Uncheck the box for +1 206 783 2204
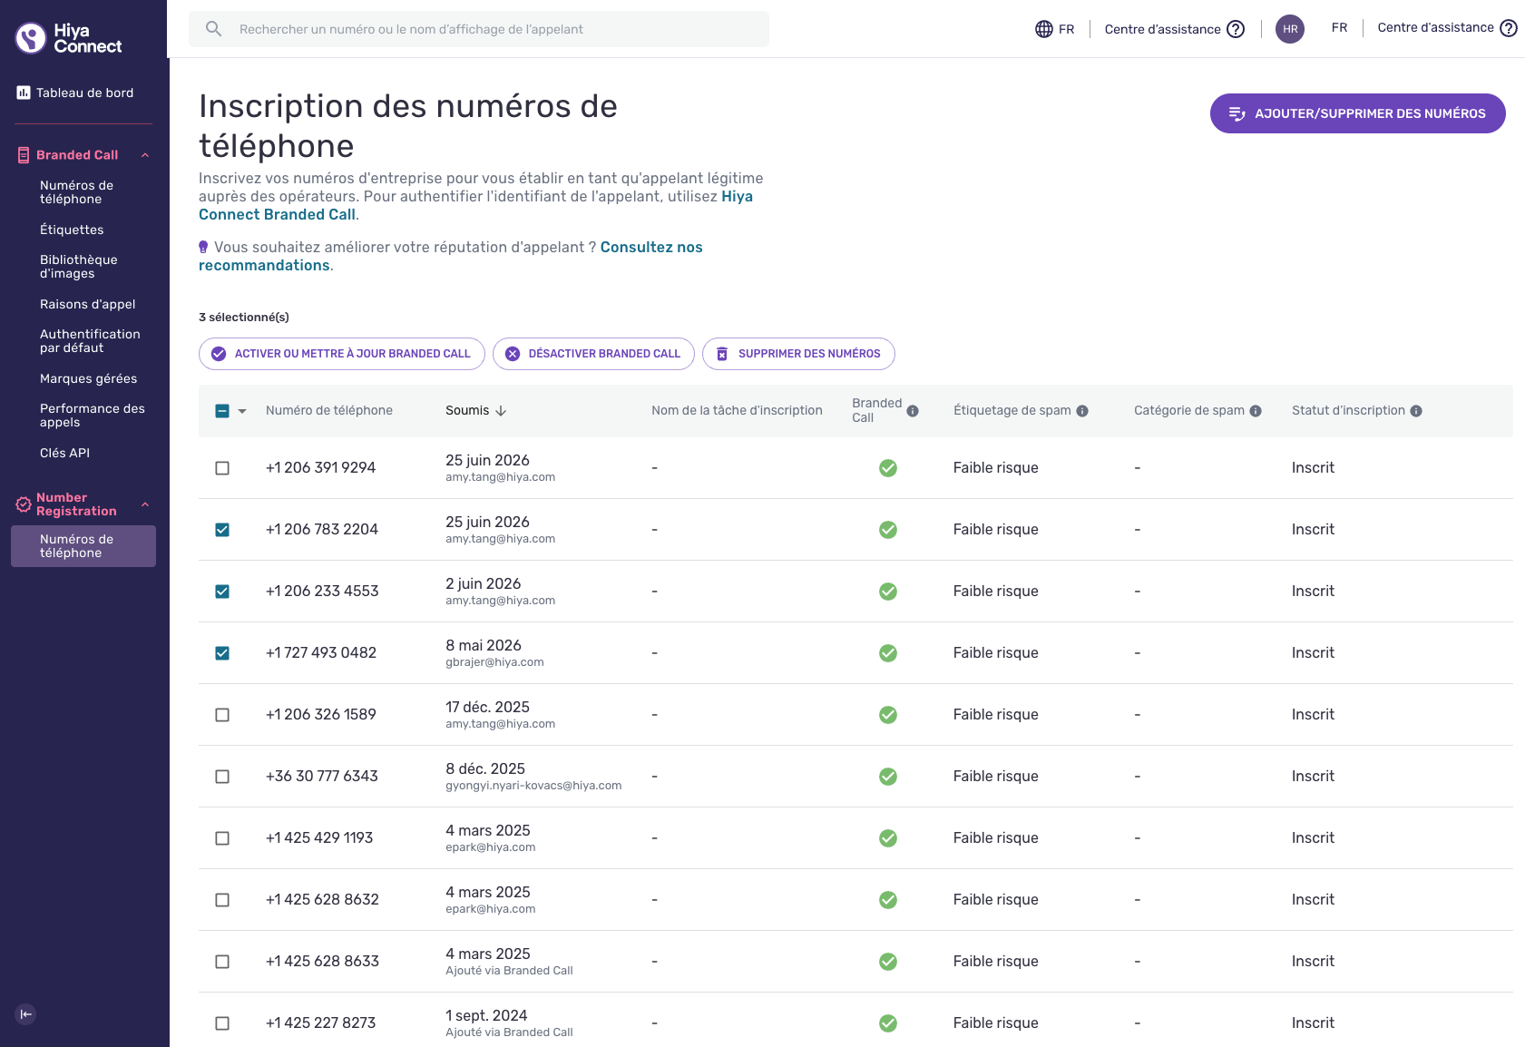This screenshot has height=1047, width=1525. pyautogui.click(x=222, y=530)
